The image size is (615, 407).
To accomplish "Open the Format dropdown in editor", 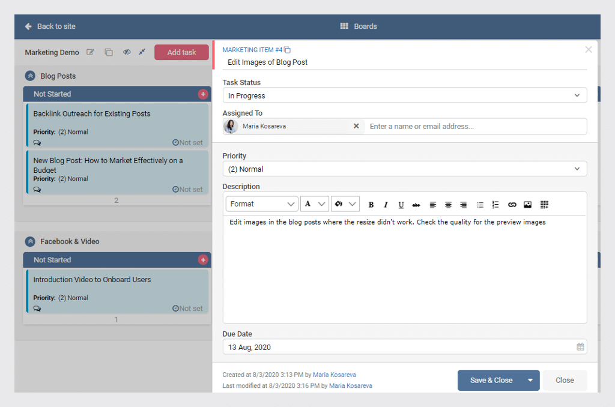I will pos(262,204).
